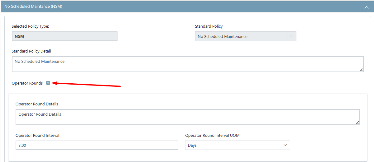Click the Days value in UOM dropdown
Image resolution: width=374 pixels, height=162 pixels.
(x=192, y=145)
